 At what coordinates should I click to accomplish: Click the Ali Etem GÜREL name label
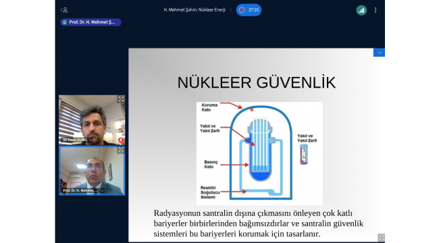pyautogui.click(x=76, y=140)
